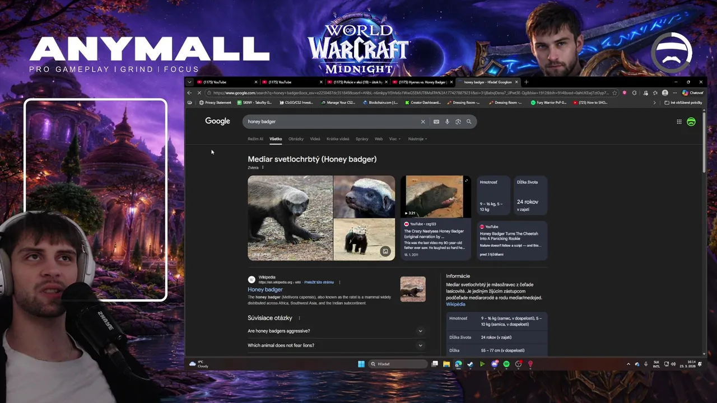
Task: Close the honey badger Google tab
Action: click(516, 82)
